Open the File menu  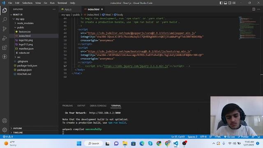pyautogui.click(x=10, y=3)
